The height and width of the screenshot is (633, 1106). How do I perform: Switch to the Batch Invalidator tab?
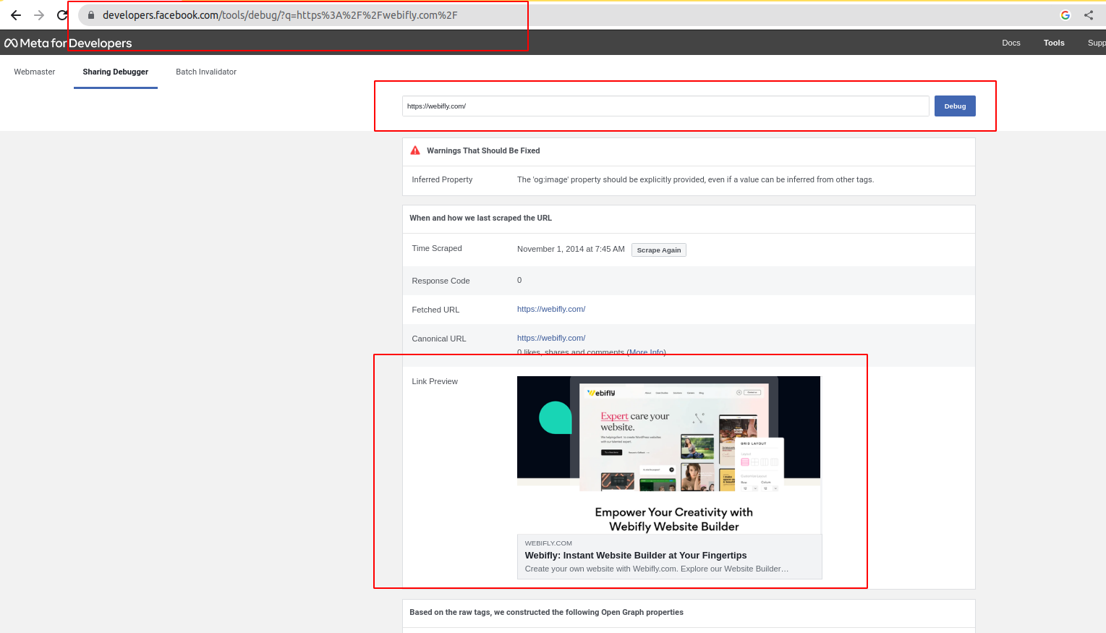(x=206, y=72)
